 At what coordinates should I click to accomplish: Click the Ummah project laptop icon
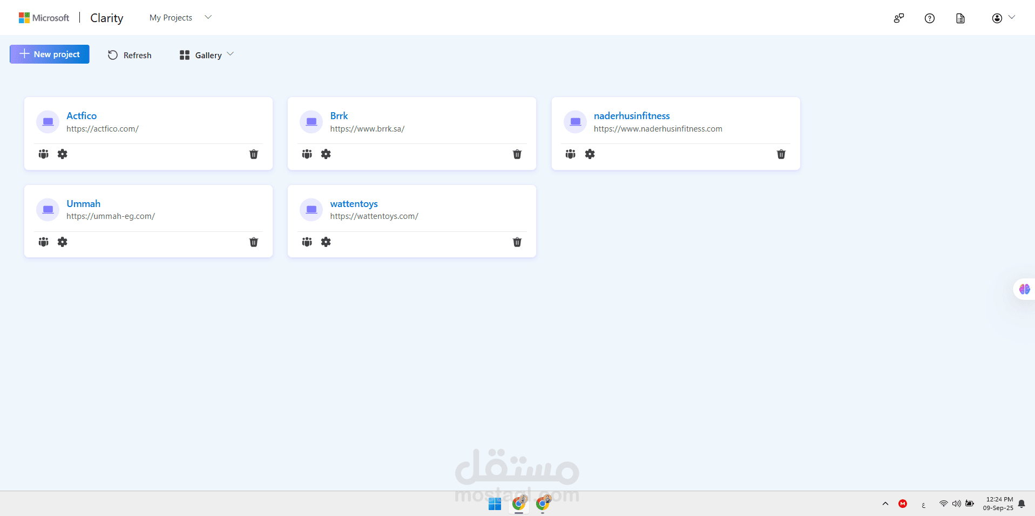tap(48, 210)
